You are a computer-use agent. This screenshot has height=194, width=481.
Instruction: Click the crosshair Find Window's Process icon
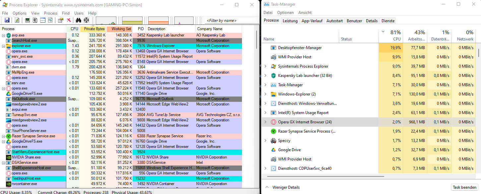(87, 20)
